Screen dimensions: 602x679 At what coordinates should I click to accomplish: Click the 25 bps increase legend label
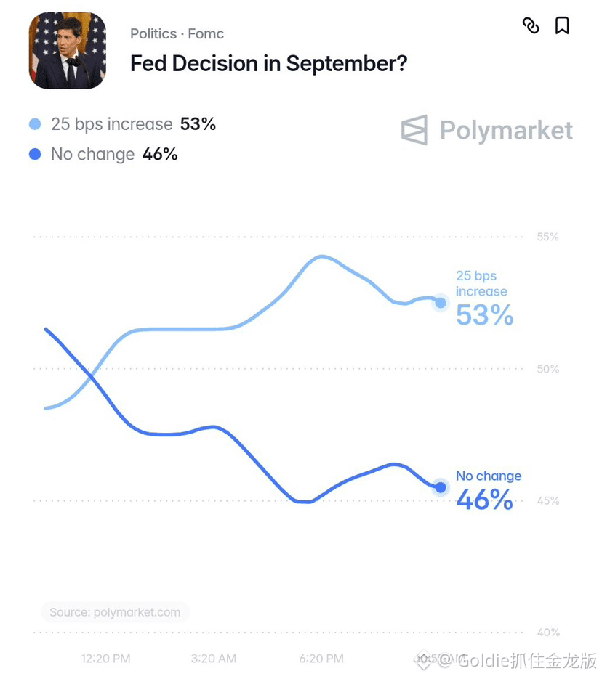coord(112,124)
